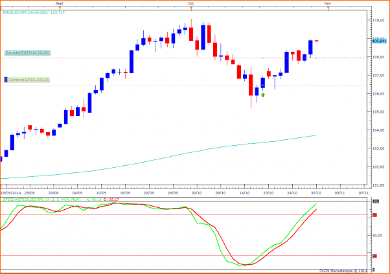This screenshot has height=274, width=390.
Task: Click the 16/09 date axis label
Action: pos(125,193)
